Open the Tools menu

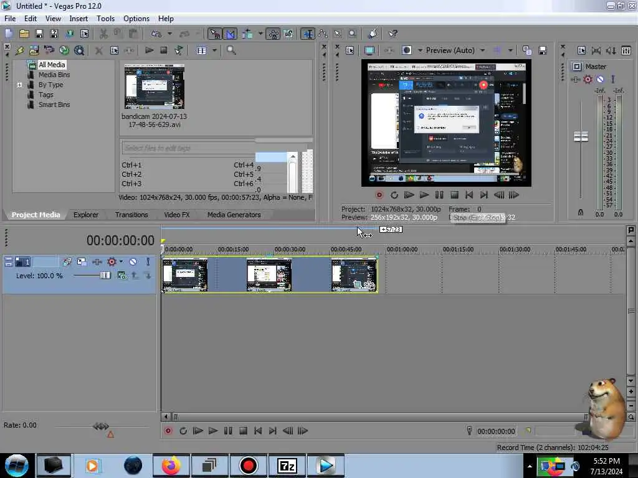105,19
